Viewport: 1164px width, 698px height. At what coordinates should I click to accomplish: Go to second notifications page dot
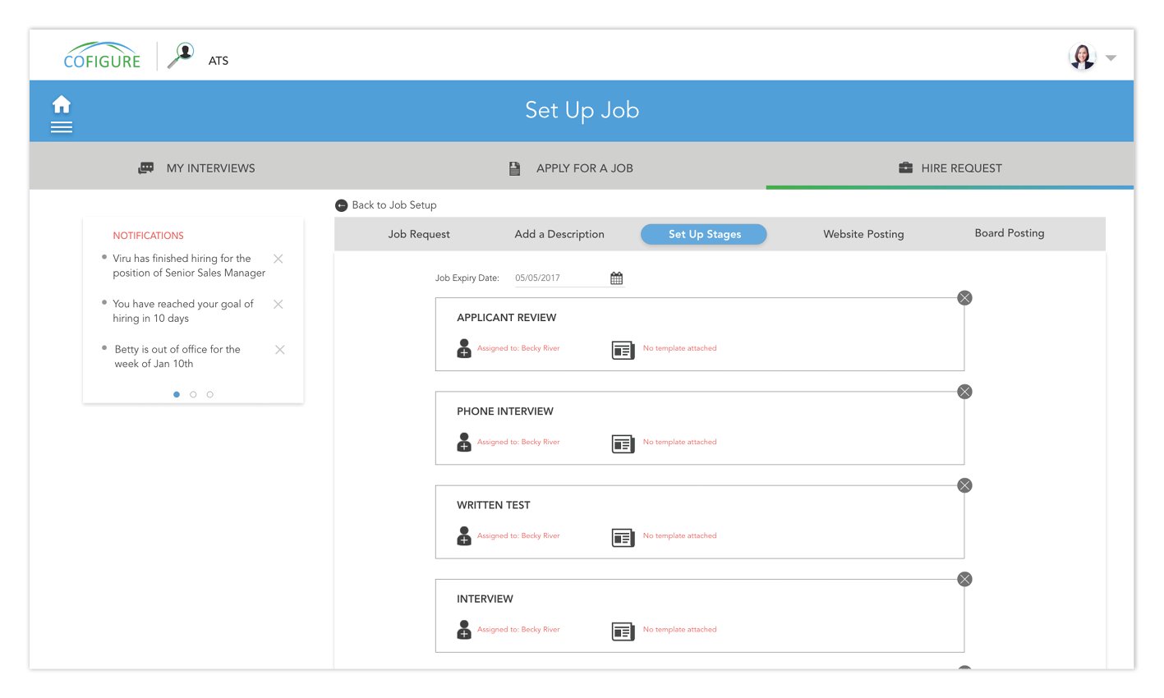(193, 395)
